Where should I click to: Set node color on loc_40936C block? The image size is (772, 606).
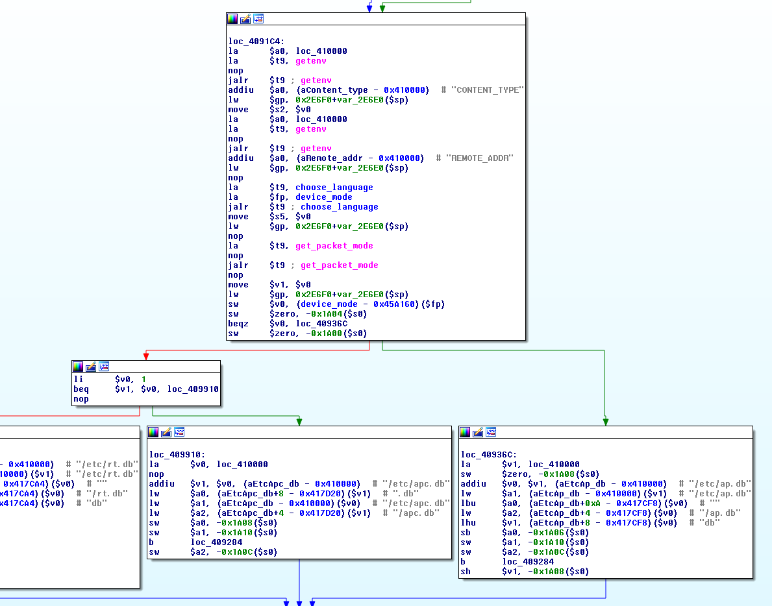(x=465, y=432)
